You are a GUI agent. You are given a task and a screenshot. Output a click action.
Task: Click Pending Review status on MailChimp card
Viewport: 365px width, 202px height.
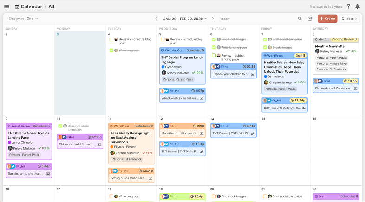(x=344, y=39)
